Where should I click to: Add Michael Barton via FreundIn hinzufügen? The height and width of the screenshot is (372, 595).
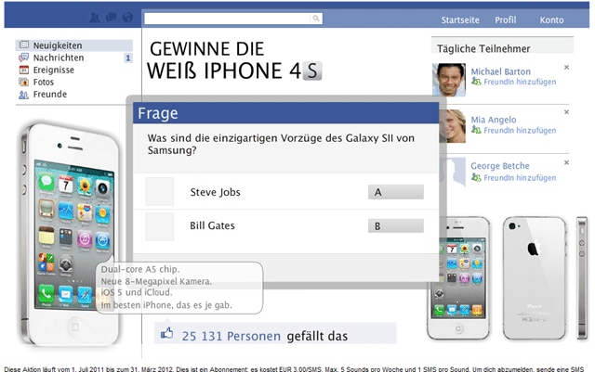coord(520,82)
